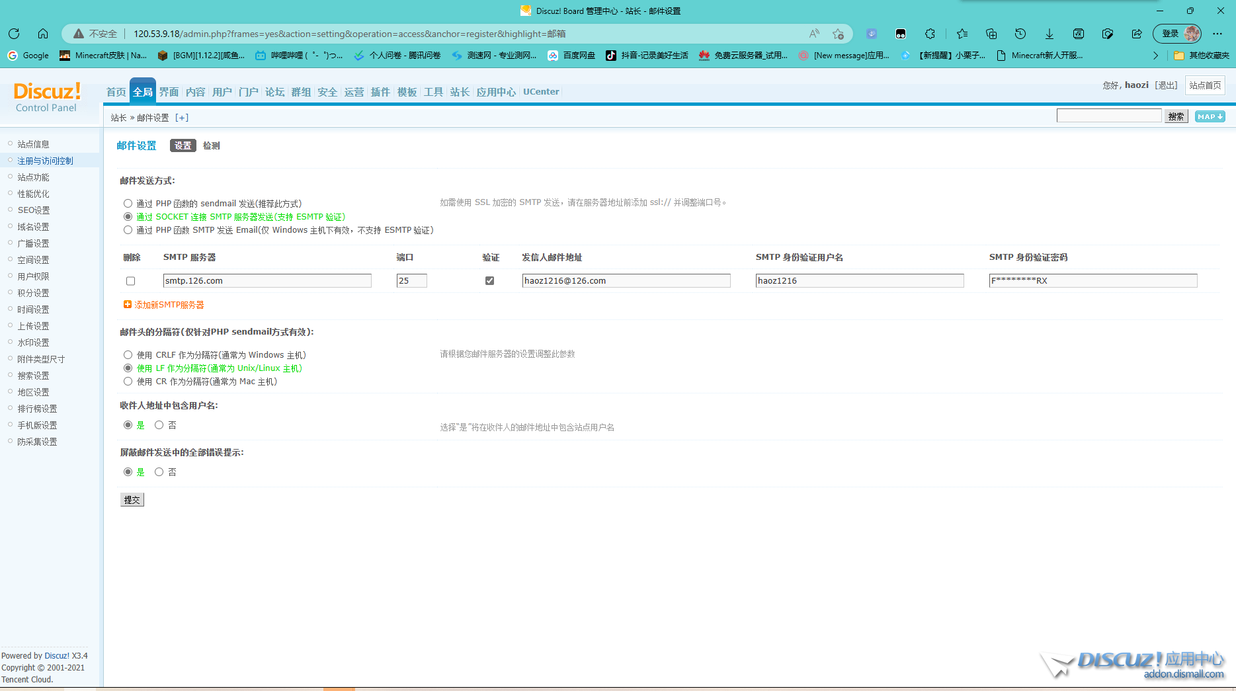This screenshot has height=691, width=1236.
Task: Click the sender email address field
Action: [x=626, y=280]
